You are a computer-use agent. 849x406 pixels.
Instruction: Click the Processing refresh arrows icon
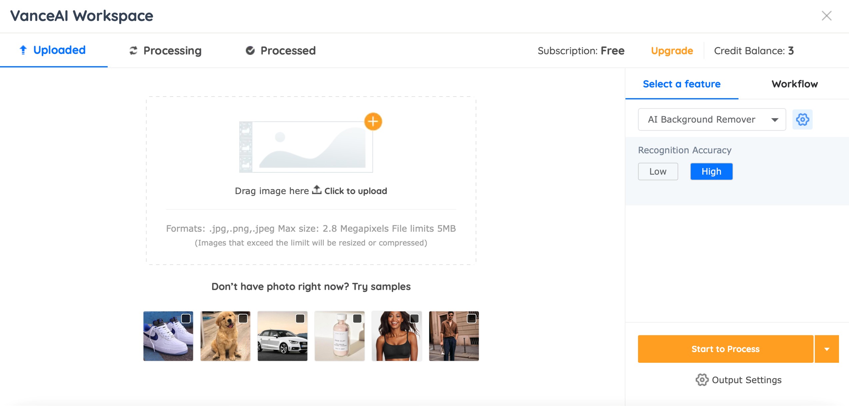tap(133, 51)
